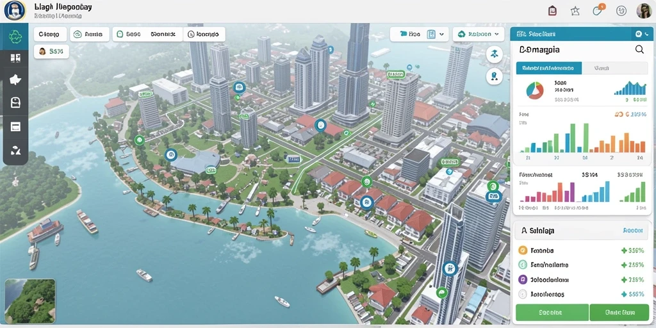Click the star icon in top header
Screen dimensions: 656x328
tap(575, 12)
